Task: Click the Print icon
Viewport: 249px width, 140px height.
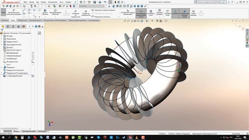Action: click(x=100, y=2)
